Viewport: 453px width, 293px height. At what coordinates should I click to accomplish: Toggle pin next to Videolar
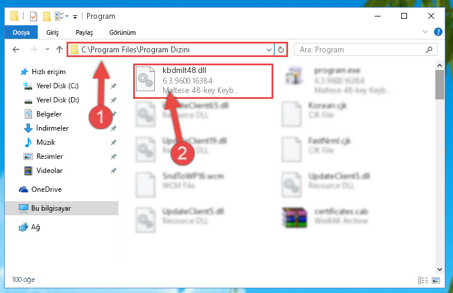[114, 171]
